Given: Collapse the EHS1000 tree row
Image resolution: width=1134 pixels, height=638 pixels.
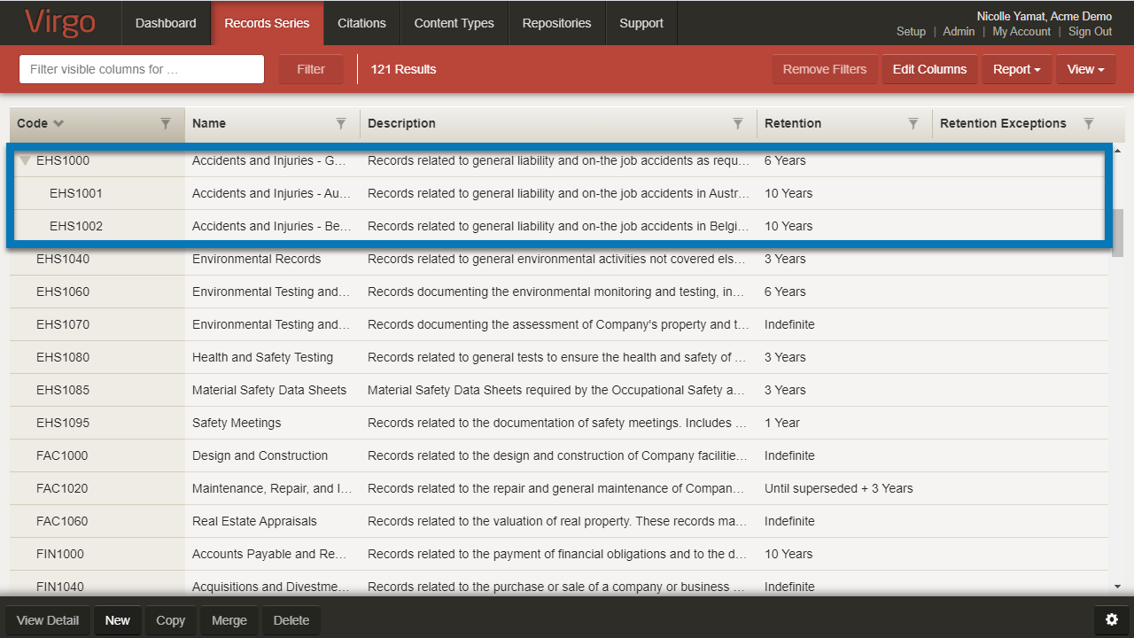Looking at the screenshot, I should (25, 161).
